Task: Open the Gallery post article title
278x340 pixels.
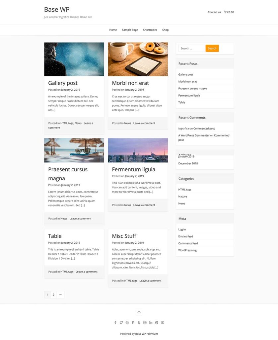Action: [63, 83]
